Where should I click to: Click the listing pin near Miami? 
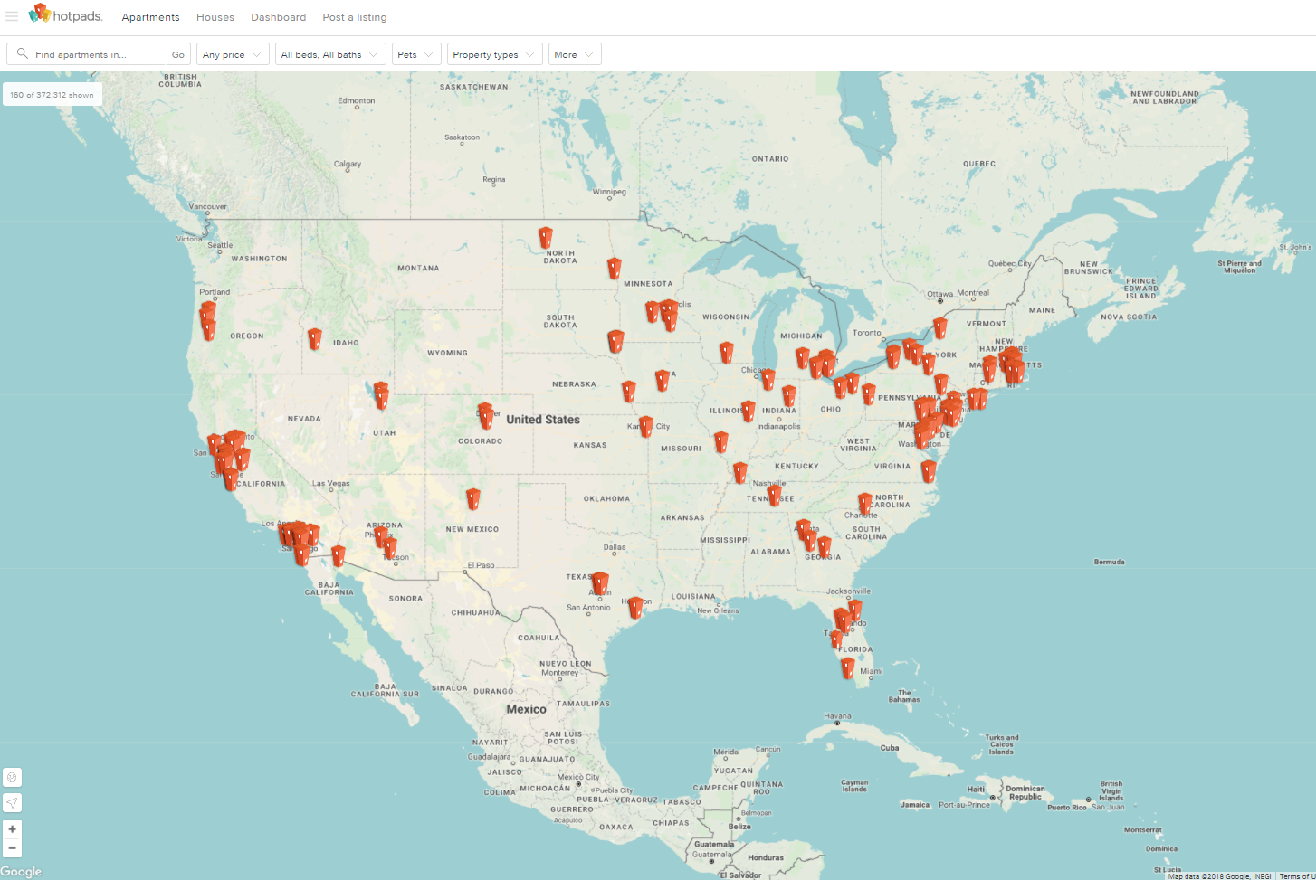click(848, 668)
